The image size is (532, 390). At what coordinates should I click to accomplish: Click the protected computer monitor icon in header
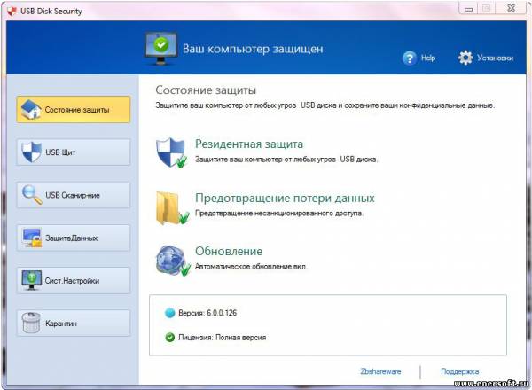(160, 49)
